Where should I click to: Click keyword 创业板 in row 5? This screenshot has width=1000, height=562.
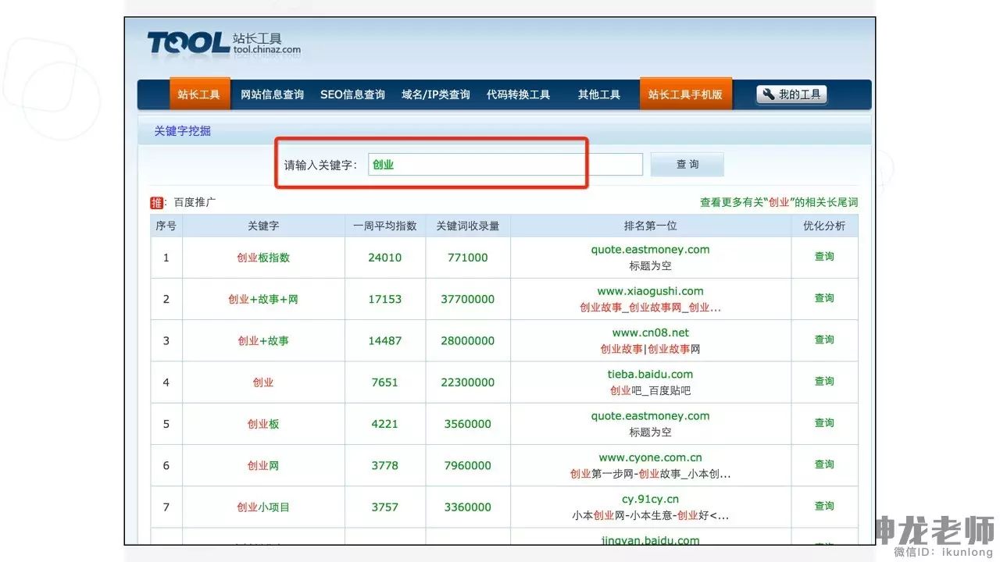click(x=263, y=424)
